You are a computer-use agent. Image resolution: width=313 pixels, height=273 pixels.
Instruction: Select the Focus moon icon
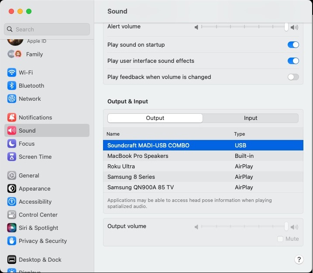12,143
